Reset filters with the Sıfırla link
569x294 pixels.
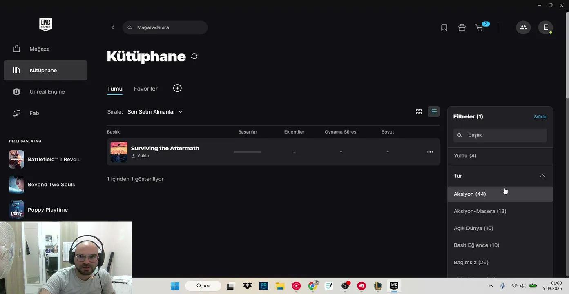pyautogui.click(x=540, y=117)
